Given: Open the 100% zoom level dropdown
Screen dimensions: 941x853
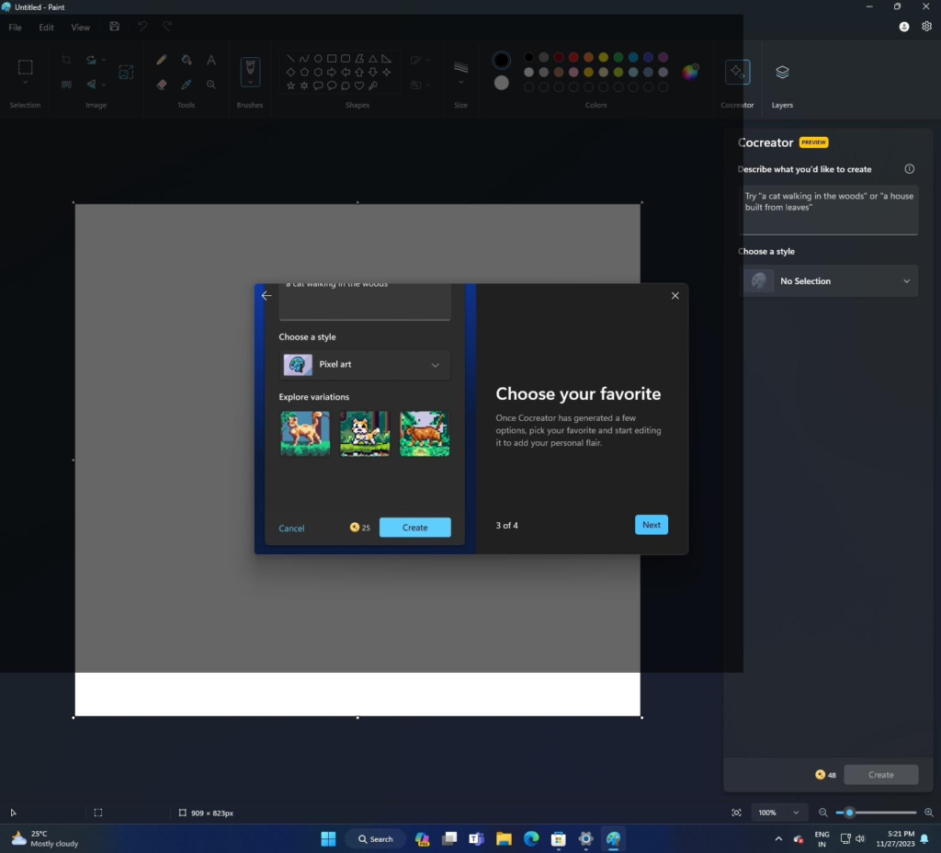Looking at the screenshot, I should coord(779,813).
